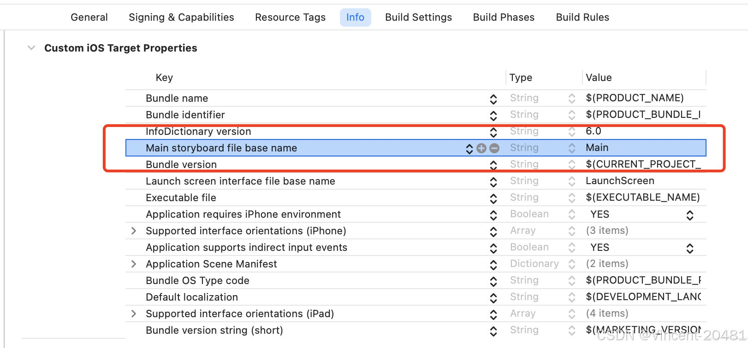Click the stepper icon beside Executable file

(x=493, y=197)
